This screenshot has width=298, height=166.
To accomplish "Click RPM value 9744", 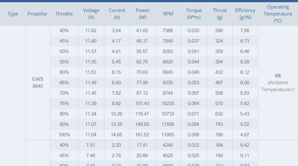I will [x=168, y=93].
